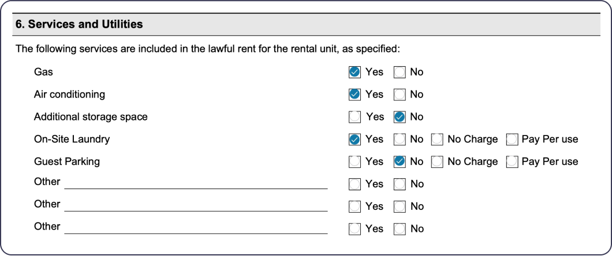Check Yes for Guest Parking

pyautogui.click(x=354, y=161)
